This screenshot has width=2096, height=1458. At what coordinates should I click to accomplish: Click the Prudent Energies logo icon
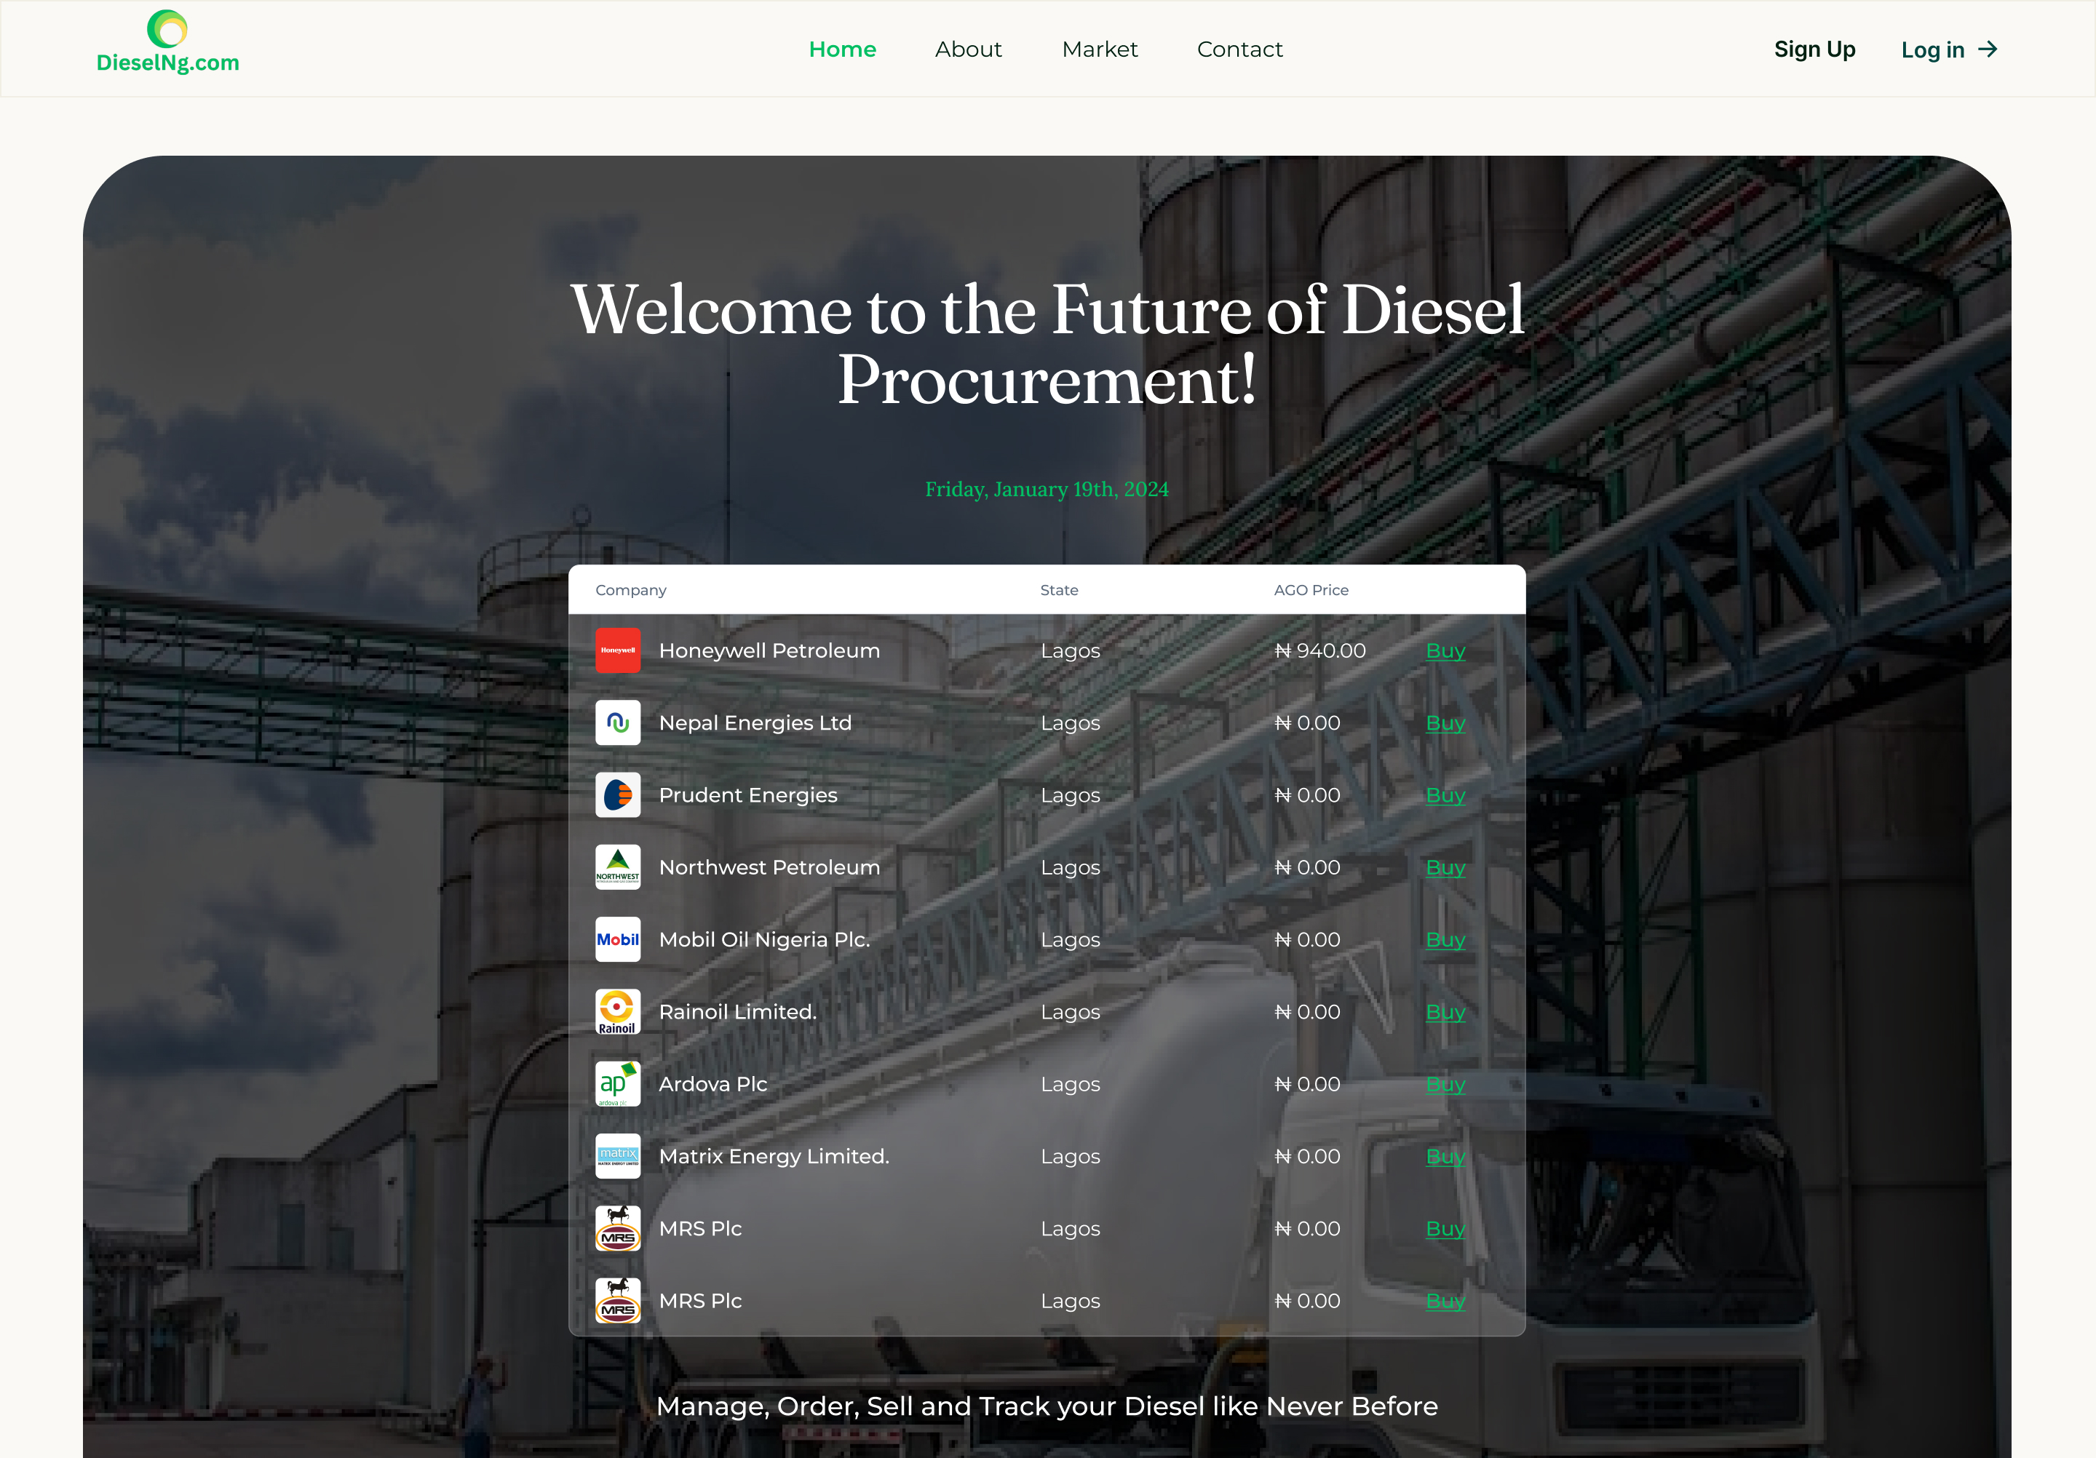618,794
